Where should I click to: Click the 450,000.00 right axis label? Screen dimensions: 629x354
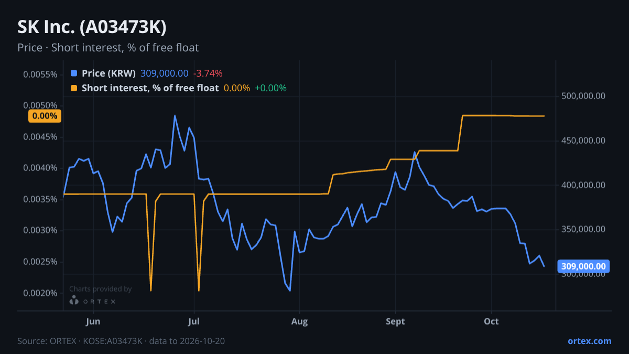click(x=583, y=141)
